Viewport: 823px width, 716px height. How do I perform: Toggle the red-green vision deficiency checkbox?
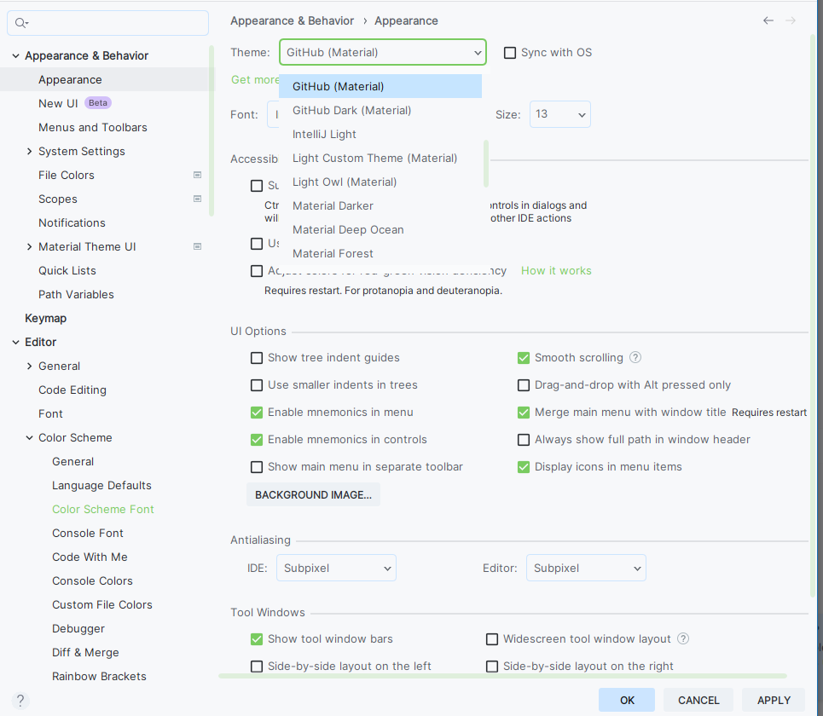coord(257,271)
